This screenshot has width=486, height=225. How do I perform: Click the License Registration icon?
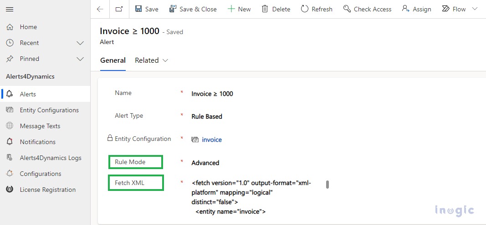click(10, 190)
